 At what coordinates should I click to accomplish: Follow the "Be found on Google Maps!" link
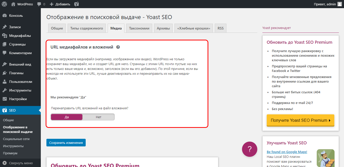click(287, 152)
